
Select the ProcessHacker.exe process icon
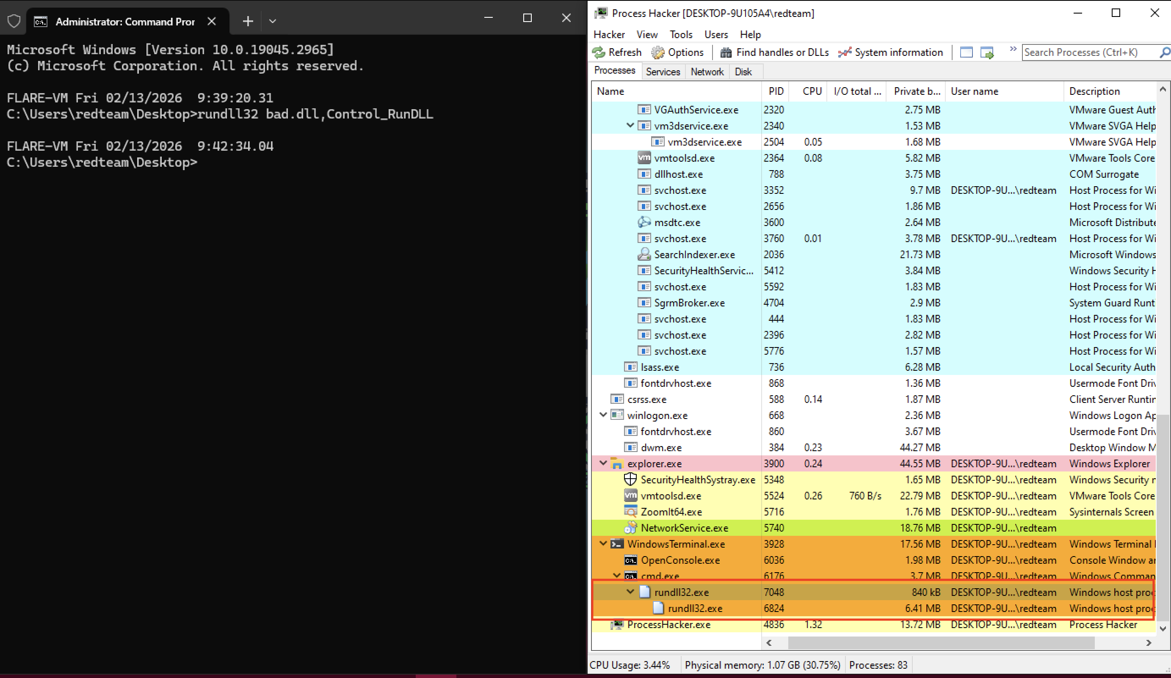617,625
